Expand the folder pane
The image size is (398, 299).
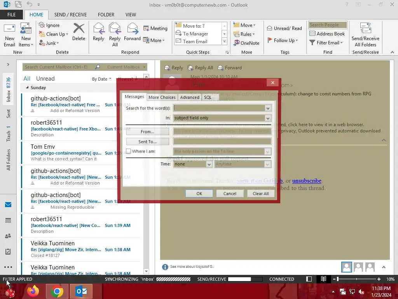pos(8,65)
